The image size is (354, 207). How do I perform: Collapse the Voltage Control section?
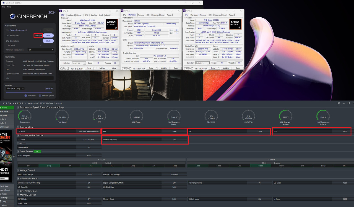[x=18, y=170]
